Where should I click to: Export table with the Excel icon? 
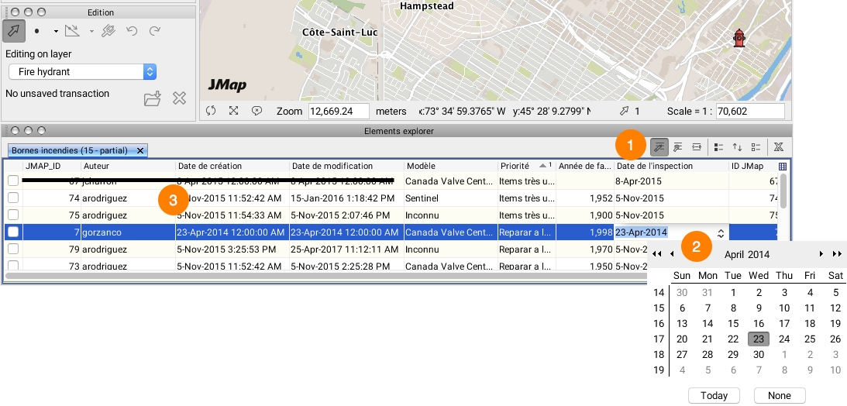tap(778, 146)
